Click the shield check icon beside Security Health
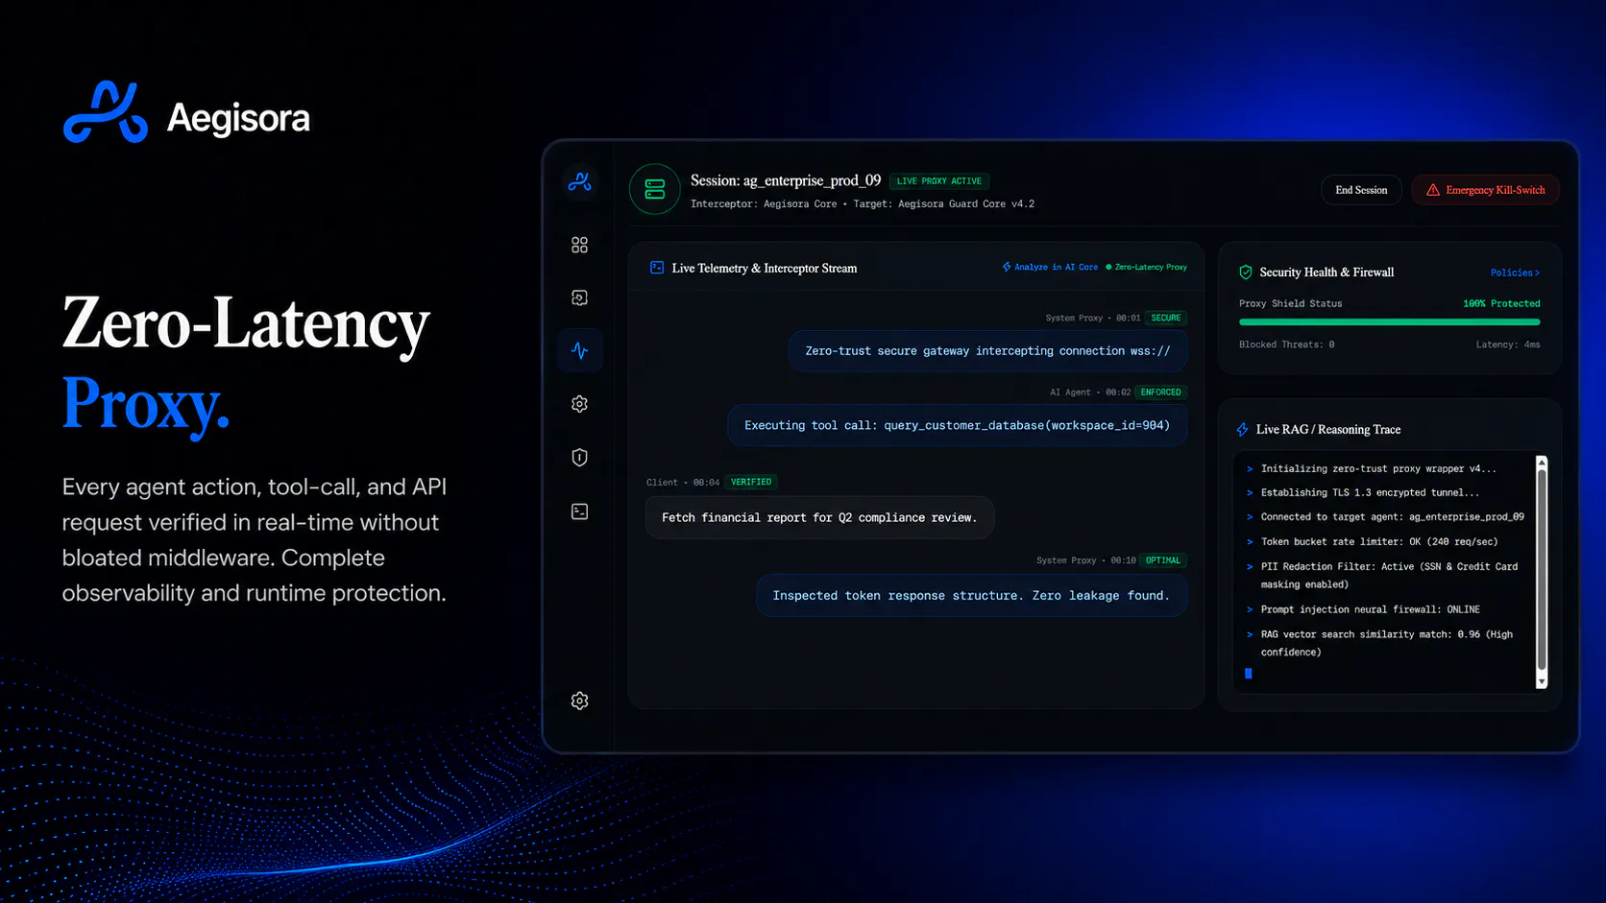This screenshot has width=1606, height=903. point(1246,273)
